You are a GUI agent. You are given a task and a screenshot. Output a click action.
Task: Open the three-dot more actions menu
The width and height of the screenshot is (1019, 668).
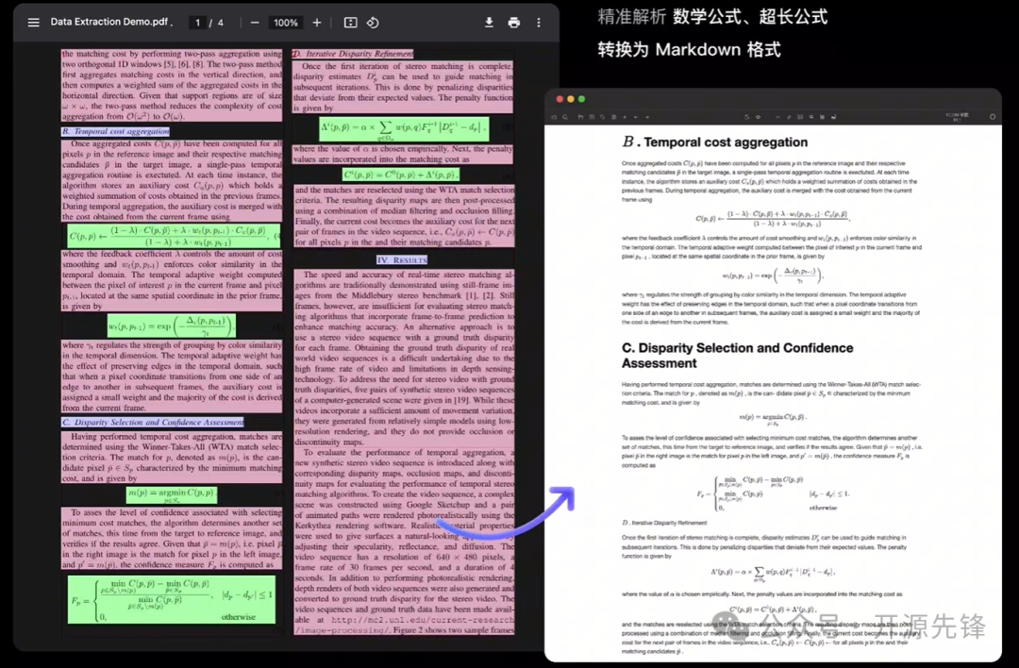coord(539,23)
